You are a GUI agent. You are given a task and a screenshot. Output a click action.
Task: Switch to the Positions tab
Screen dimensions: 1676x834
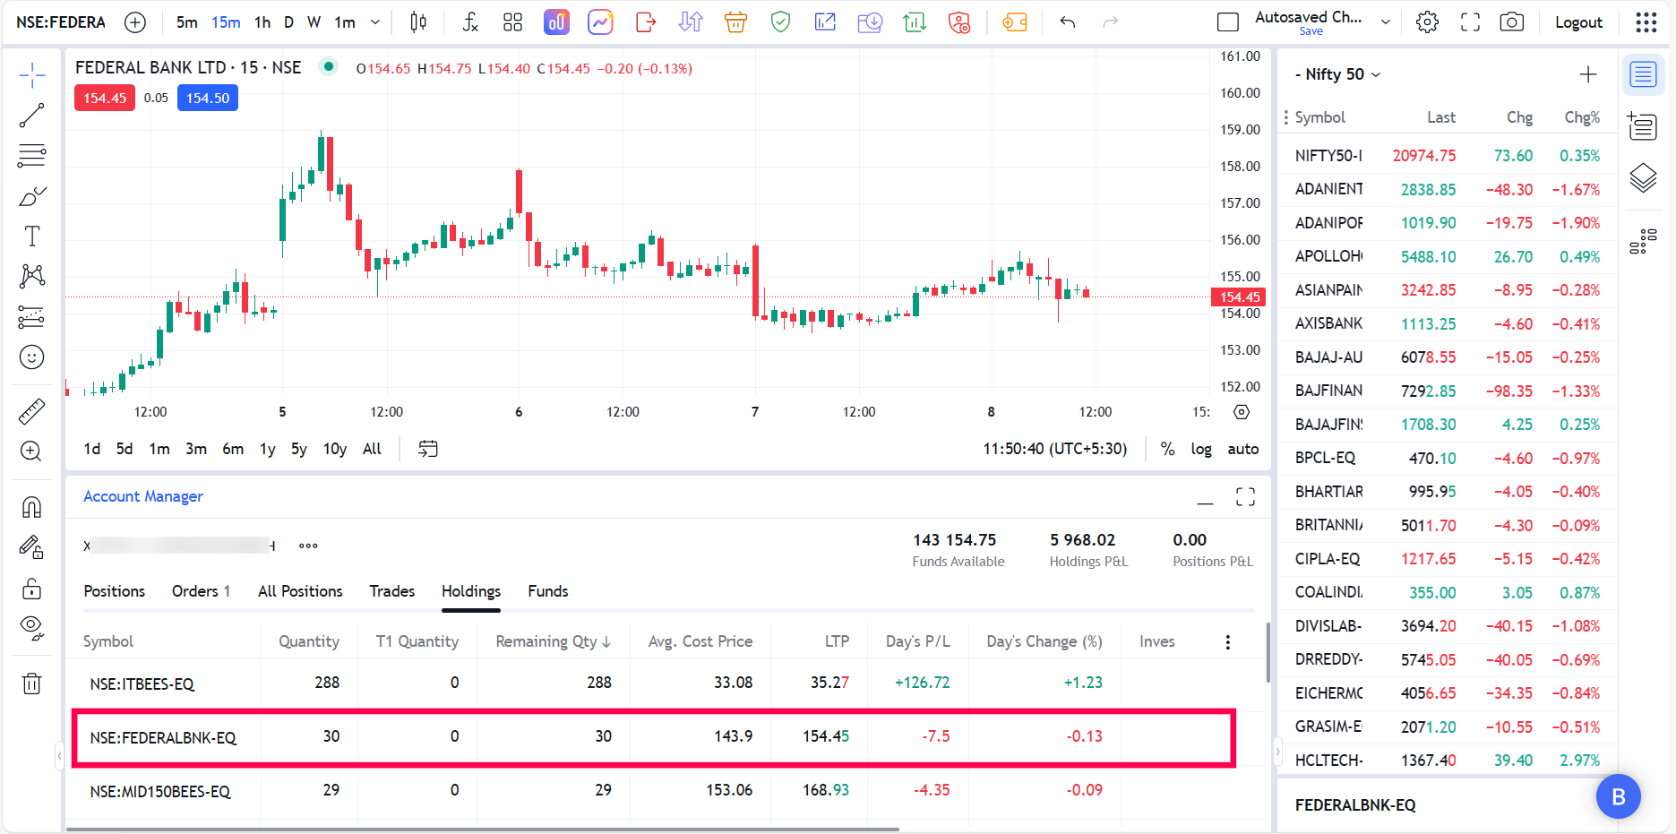click(x=115, y=591)
